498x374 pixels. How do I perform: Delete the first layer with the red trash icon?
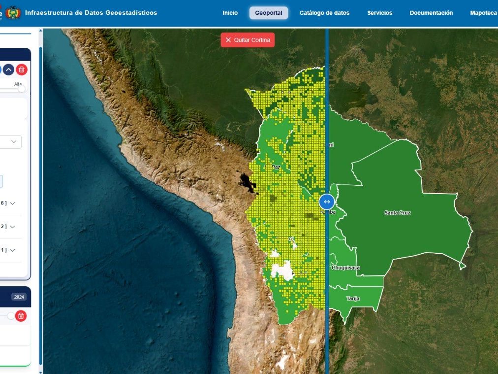[x=22, y=69]
